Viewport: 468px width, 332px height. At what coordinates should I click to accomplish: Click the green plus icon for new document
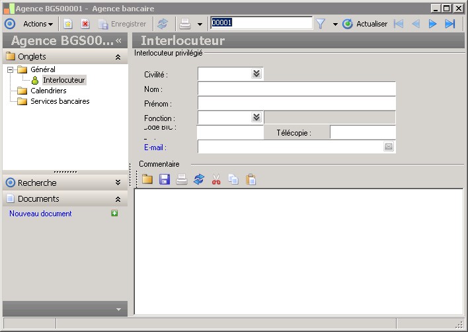114,213
